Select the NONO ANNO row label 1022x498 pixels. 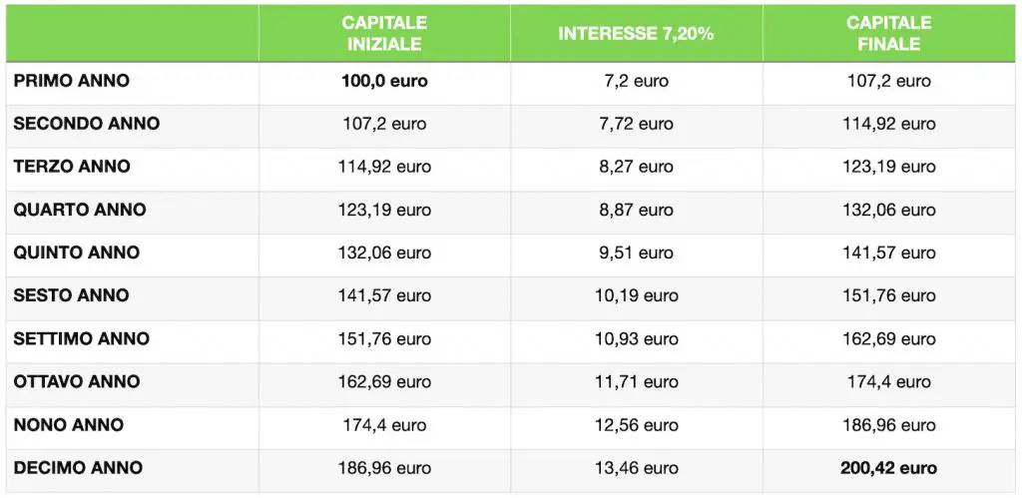[x=69, y=425]
